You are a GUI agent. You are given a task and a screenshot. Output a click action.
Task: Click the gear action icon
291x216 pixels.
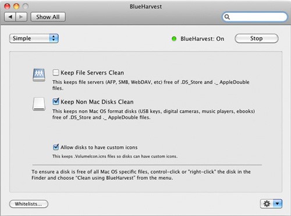[x=267, y=204]
